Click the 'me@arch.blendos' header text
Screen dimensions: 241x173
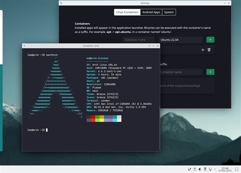coord(97,58)
